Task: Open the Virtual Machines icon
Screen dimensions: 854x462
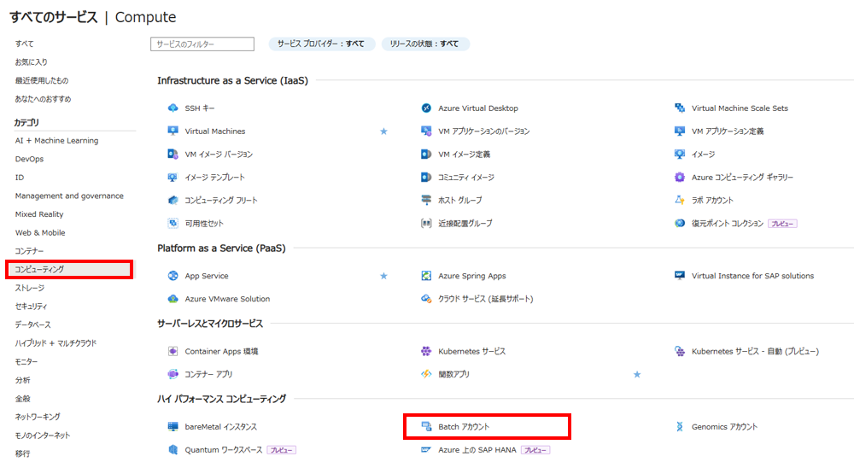Action: (x=173, y=131)
